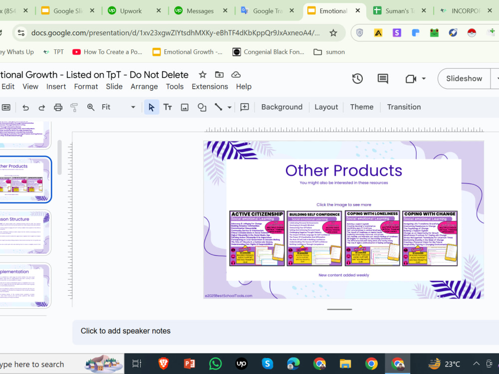This screenshot has height=374, width=499.
Task: Click the Layout button
Action: coord(326,107)
